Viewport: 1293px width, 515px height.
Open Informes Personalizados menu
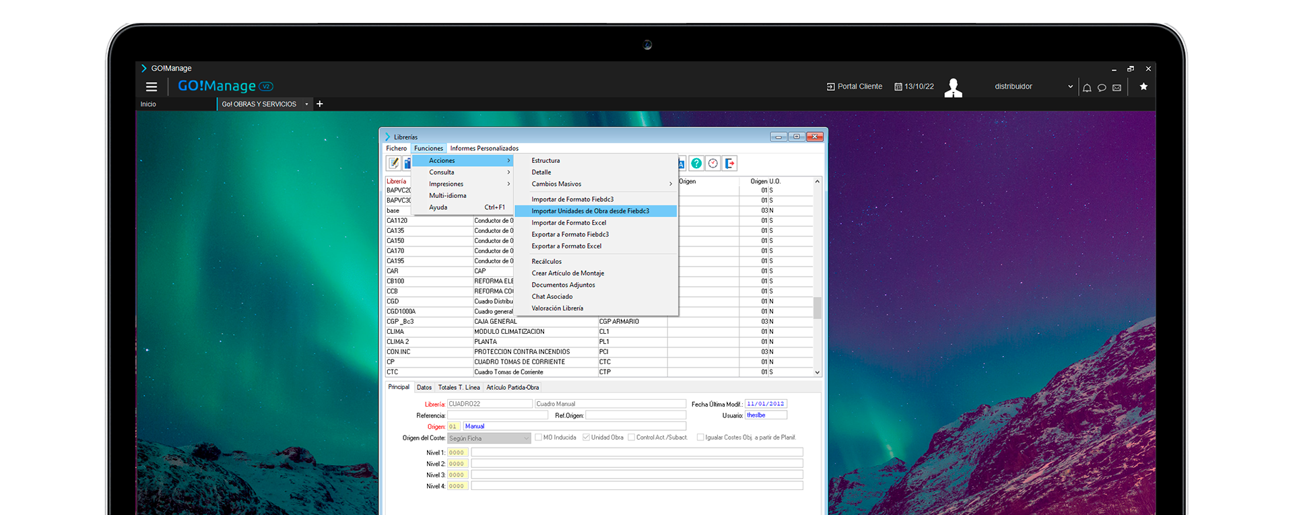click(484, 148)
